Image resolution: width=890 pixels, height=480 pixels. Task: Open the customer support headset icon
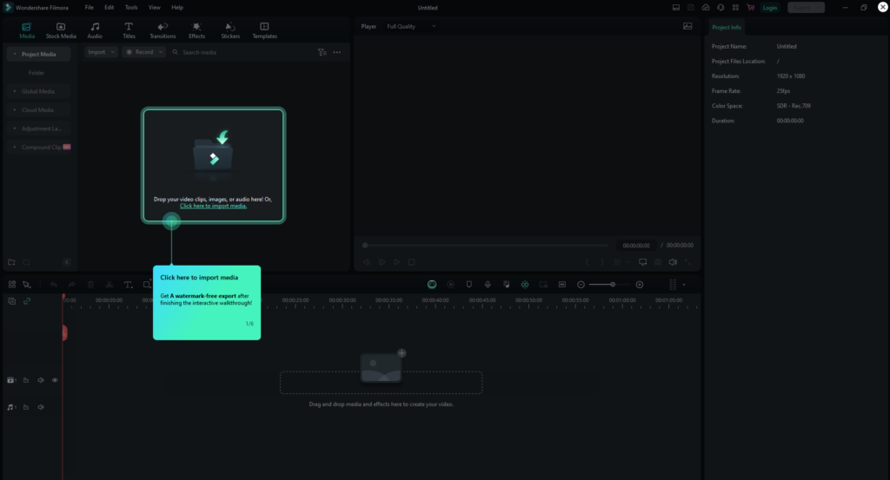click(x=721, y=8)
